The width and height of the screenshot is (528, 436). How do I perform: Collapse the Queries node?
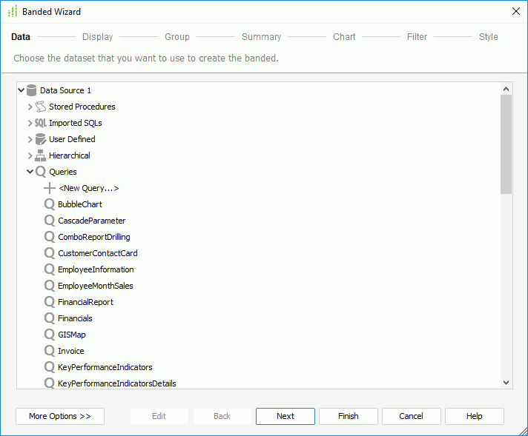click(x=30, y=172)
